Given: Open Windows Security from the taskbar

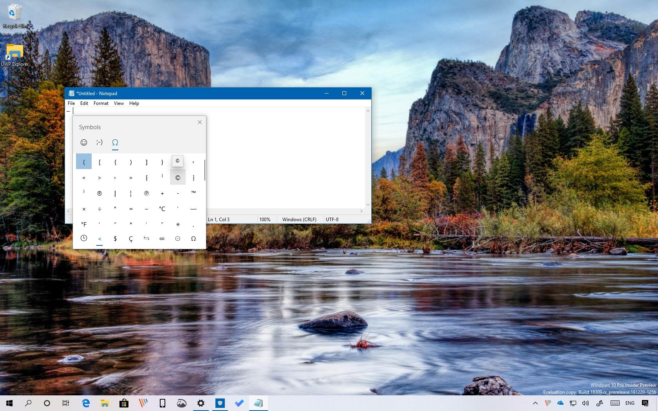Looking at the screenshot, I should 220,403.
